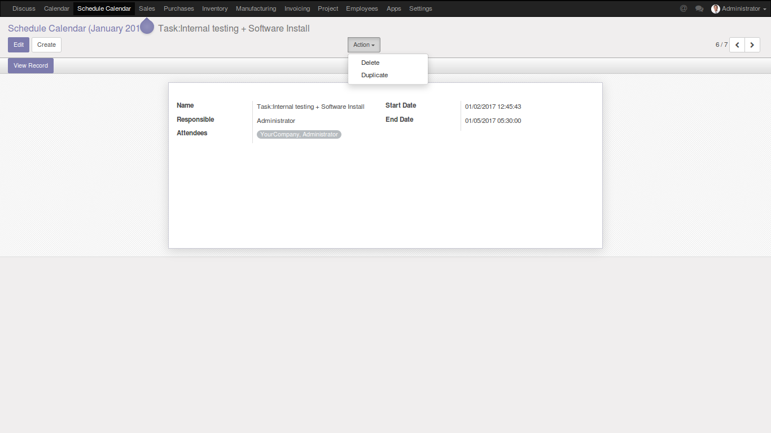This screenshot has width=771, height=433.
Task: Click the name value Task:Internal testing + Software Install
Action: 310,107
